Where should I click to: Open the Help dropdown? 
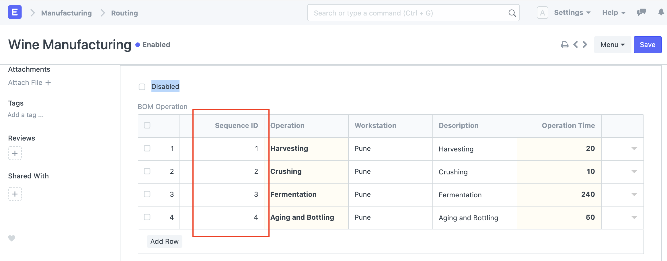(x=614, y=13)
